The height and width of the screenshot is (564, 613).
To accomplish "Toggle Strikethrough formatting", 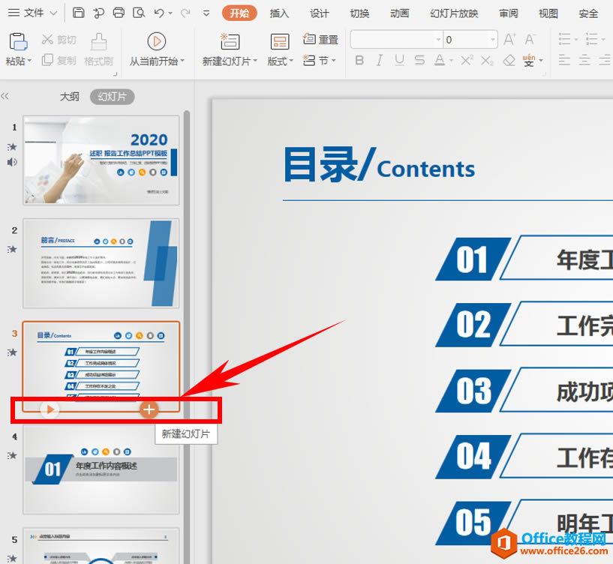I will tap(419, 60).
